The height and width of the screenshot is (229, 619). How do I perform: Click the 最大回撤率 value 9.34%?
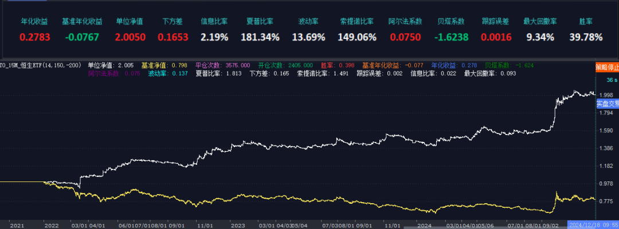(540, 37)
